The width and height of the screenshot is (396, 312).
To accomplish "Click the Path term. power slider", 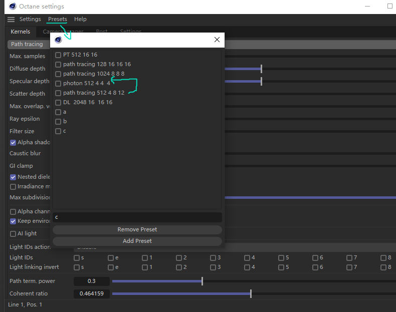I will pos(254,281).
